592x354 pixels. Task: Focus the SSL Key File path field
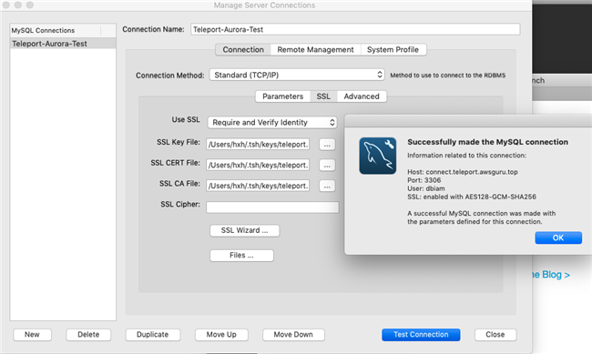click(258, 144)
